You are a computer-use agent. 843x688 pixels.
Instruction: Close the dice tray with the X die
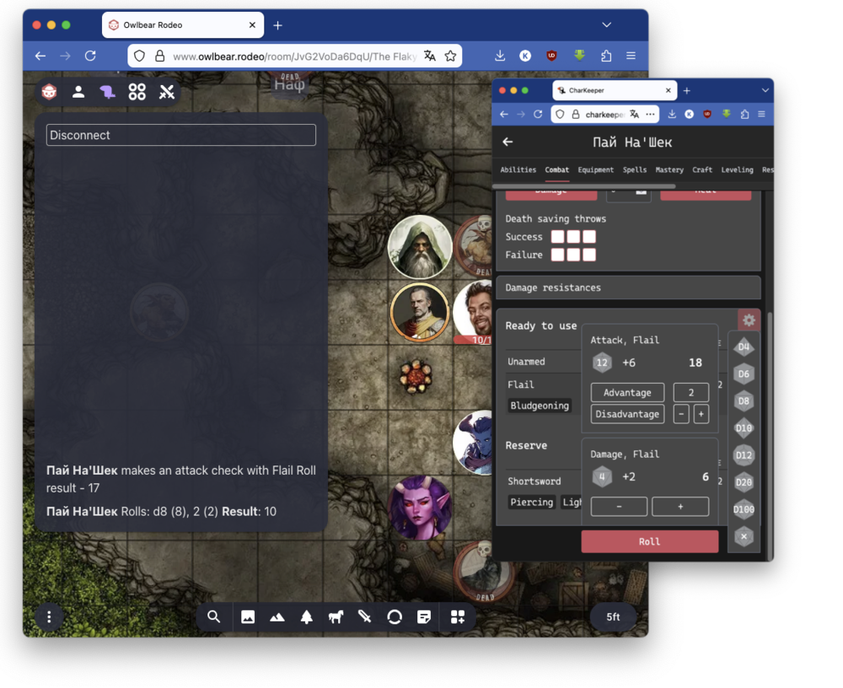pos(744,536)
